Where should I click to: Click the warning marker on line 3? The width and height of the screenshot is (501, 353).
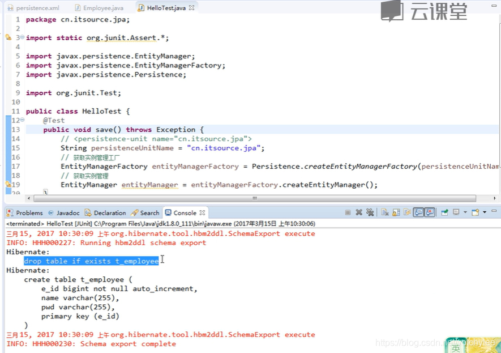click(x=8, y=37)
